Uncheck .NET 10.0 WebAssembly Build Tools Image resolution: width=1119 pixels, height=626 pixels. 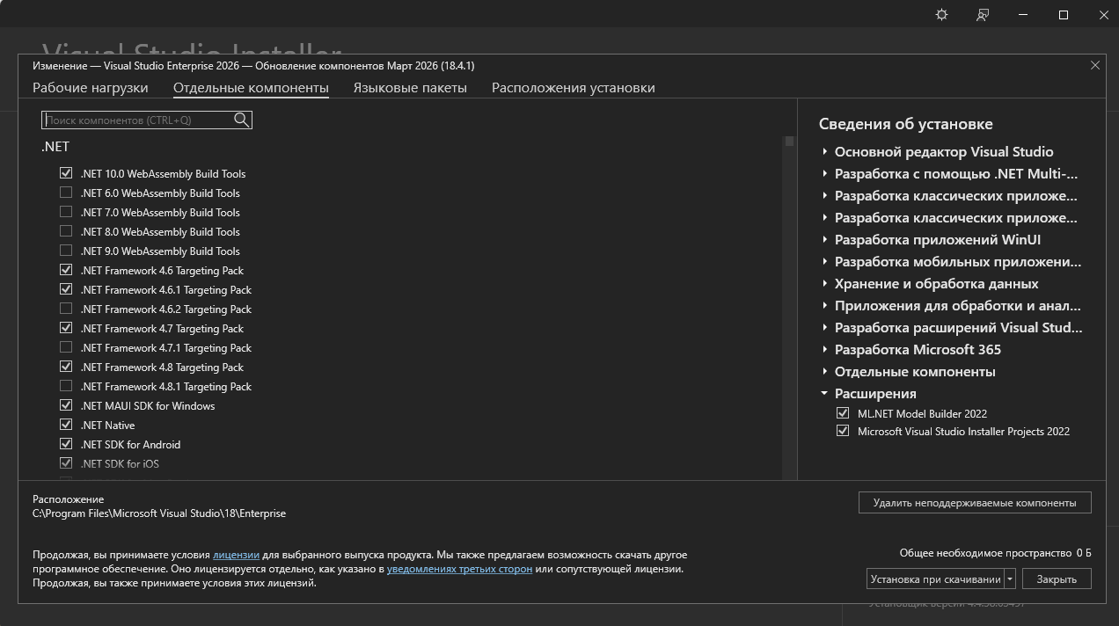pyautogui.click(x=66, y=174)
